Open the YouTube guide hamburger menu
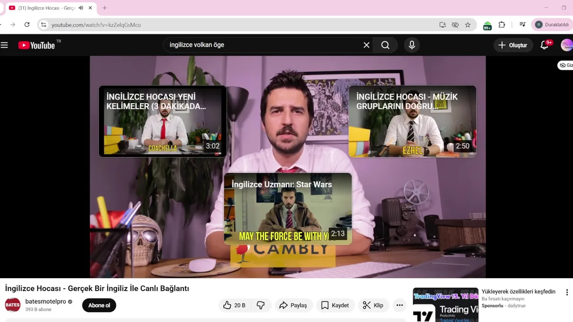The image size is (573, 322). point(4,45)
